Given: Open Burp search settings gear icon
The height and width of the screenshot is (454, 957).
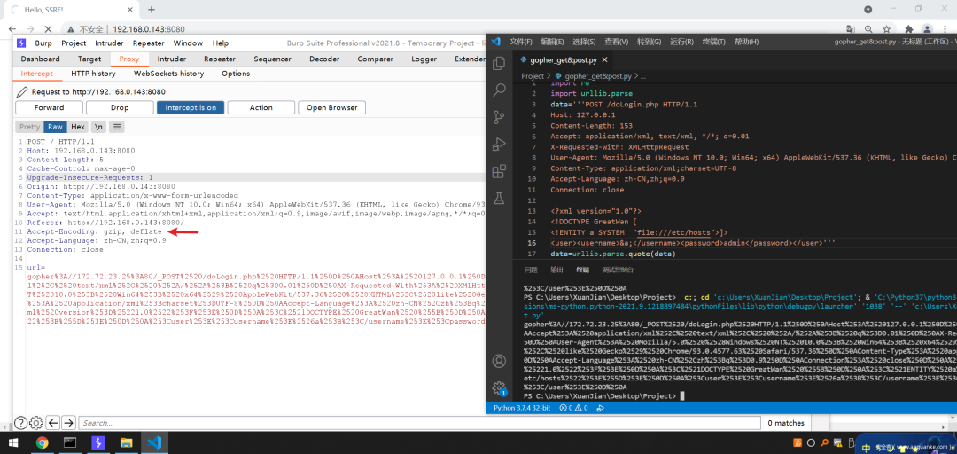Looking at the screenshot, I should click(x=36, y=423).
